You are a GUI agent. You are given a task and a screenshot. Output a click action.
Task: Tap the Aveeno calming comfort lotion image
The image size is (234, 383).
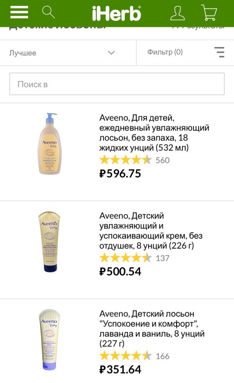tap(50, 339)
